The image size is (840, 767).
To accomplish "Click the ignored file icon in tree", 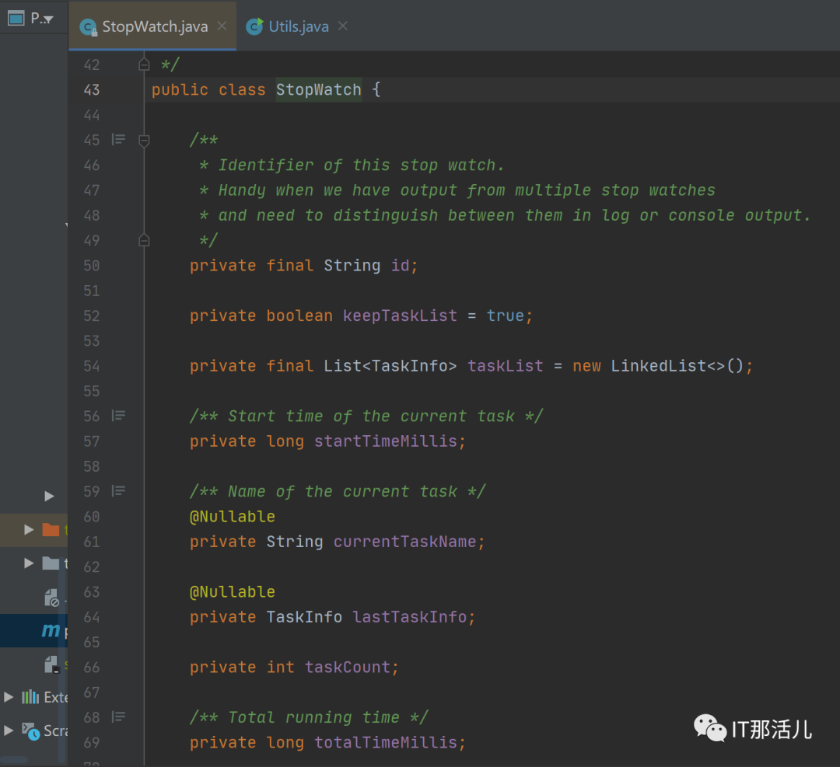I will click(x=51, y=598).
